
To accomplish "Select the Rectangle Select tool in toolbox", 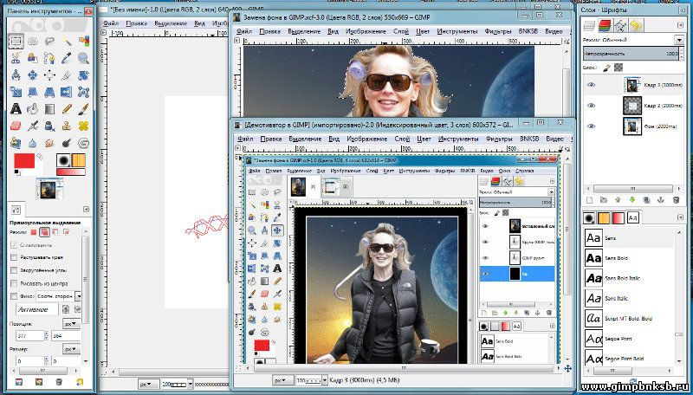I will coord(16,42).
